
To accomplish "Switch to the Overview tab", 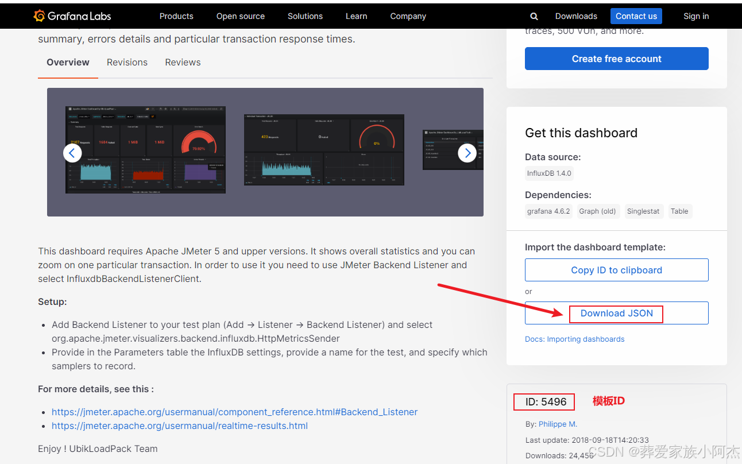I will coord(68,62).
